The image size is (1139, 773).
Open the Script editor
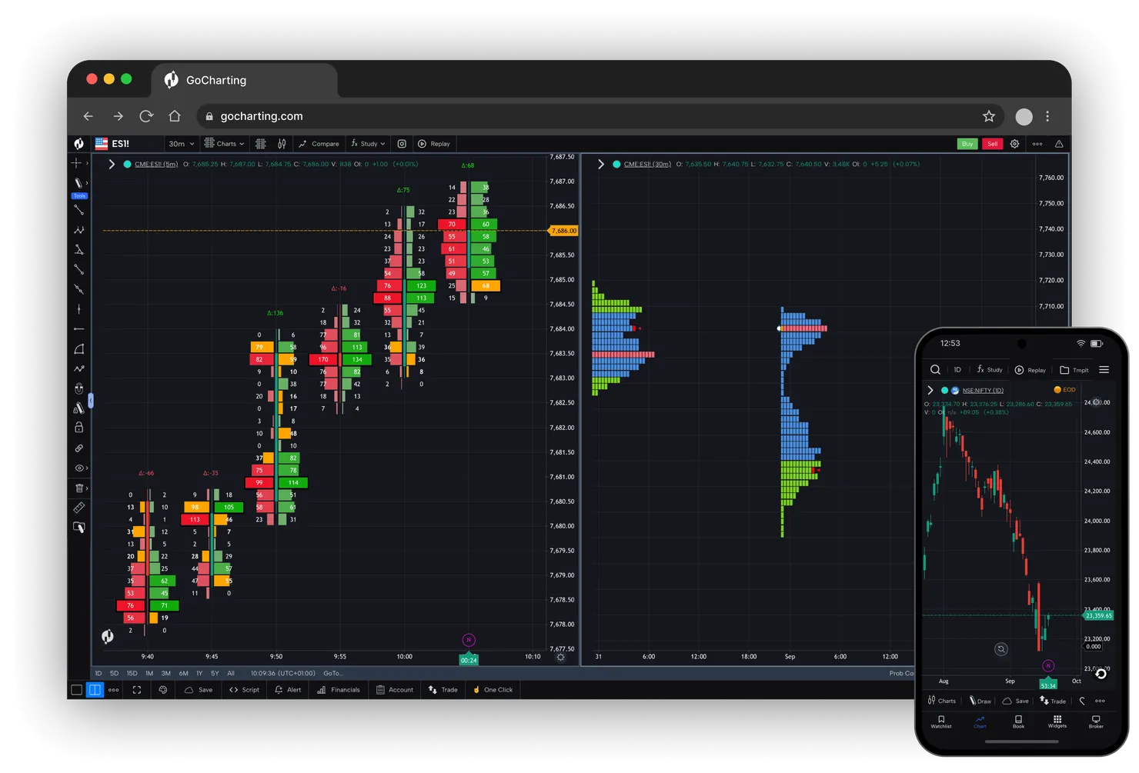point(244,690)
